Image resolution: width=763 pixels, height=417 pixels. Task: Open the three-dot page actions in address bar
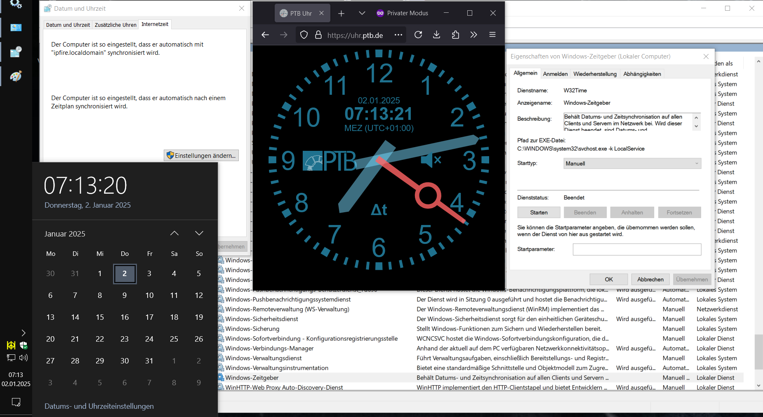[x=398, y=35]
